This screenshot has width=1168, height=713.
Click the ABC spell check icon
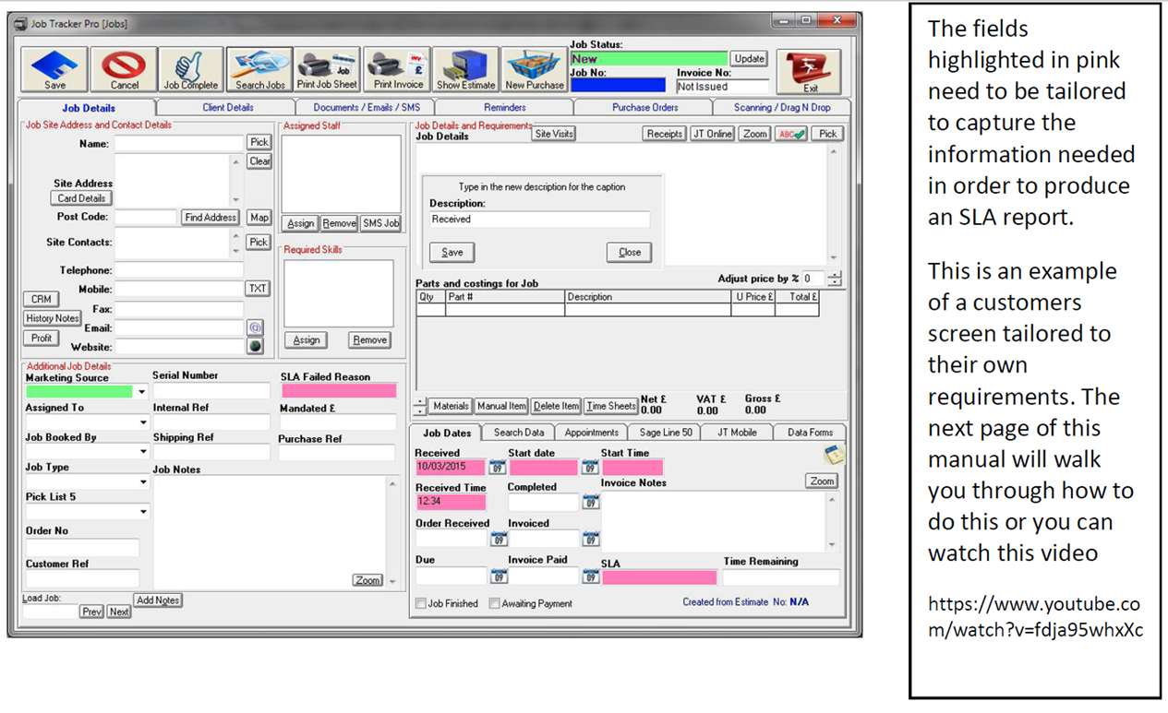(x=791, y=134)
